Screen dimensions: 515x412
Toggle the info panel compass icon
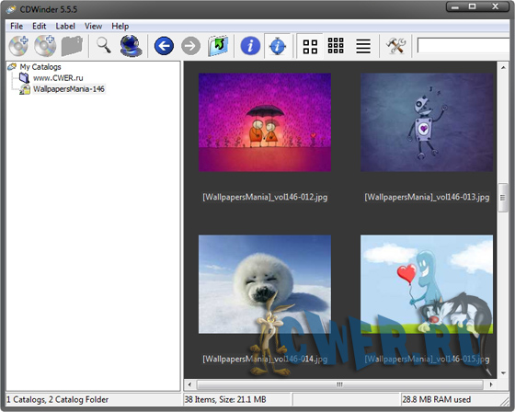tap(278, 46)
